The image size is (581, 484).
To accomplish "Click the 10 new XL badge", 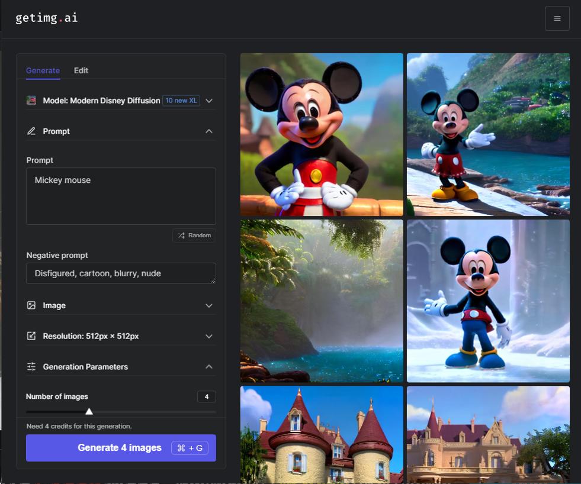I will [x=181, y=101].
